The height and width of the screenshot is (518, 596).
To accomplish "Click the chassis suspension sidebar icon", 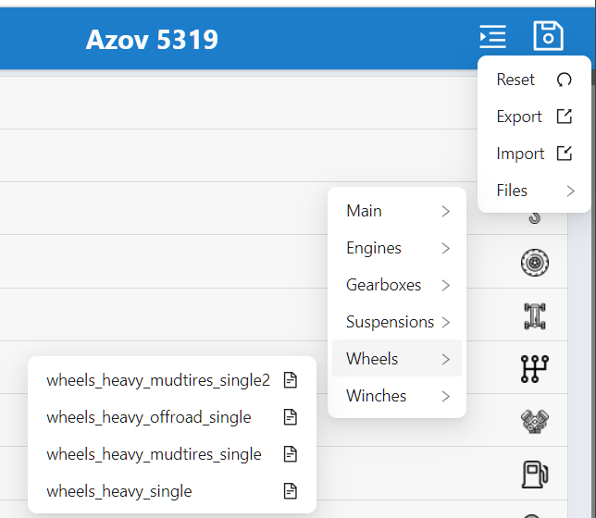I will [535, 315].
